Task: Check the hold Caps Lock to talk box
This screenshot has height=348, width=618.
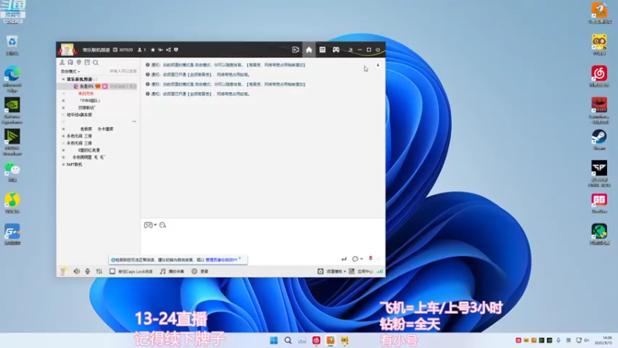Action: point(112,271)
